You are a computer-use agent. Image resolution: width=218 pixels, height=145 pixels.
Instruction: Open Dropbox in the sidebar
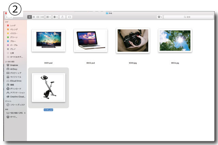tap(14, 65)
